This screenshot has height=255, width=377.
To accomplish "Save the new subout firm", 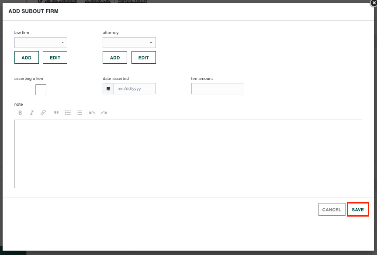I will [358, 209].
